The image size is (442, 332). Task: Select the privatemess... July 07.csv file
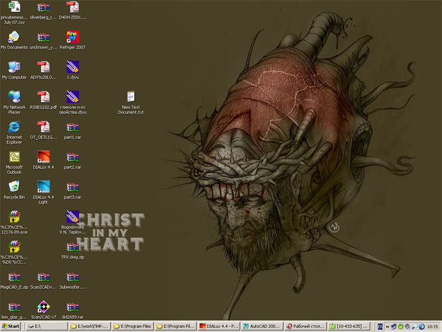(14, 7)
